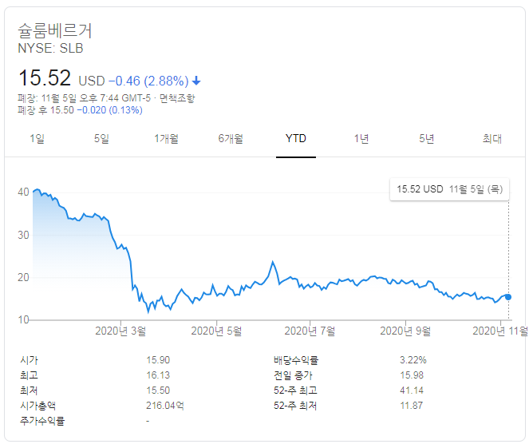The height and width of the screenshot is (448, 529).
Task: Click the 2020년 3월 axis label
Action: point(120,331)
